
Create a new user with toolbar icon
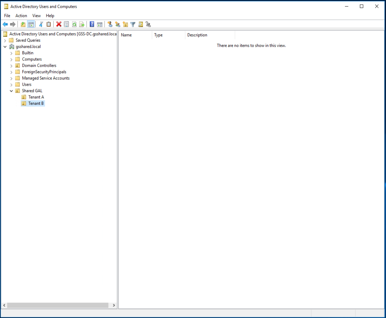[110, 24]
